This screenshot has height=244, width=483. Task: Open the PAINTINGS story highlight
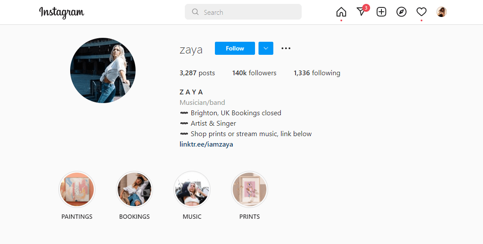pyautogui.click(x=77, y=189)
